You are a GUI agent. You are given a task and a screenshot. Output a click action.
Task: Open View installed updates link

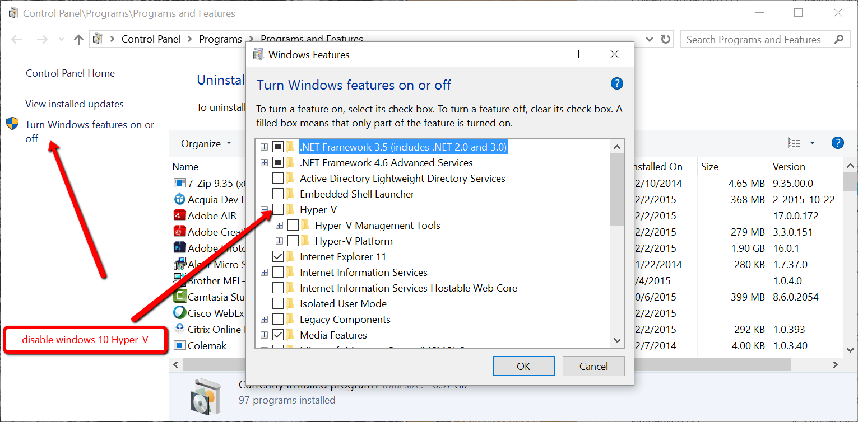tap(75, 104)
